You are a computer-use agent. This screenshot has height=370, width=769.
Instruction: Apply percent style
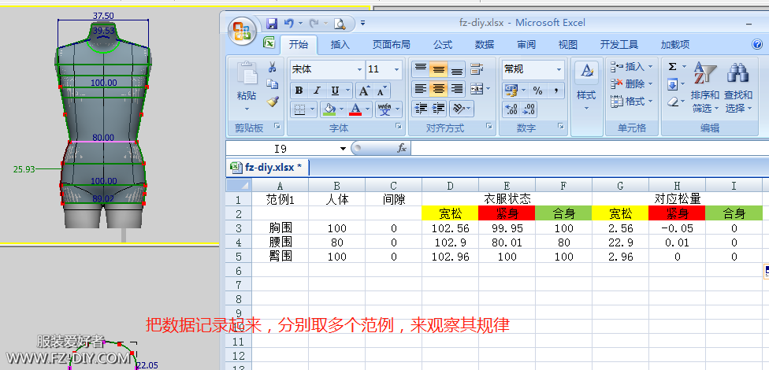(538, 91)
